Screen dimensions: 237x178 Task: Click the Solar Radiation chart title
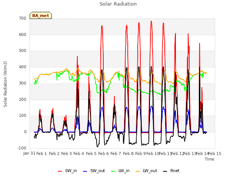pos(118,4)
